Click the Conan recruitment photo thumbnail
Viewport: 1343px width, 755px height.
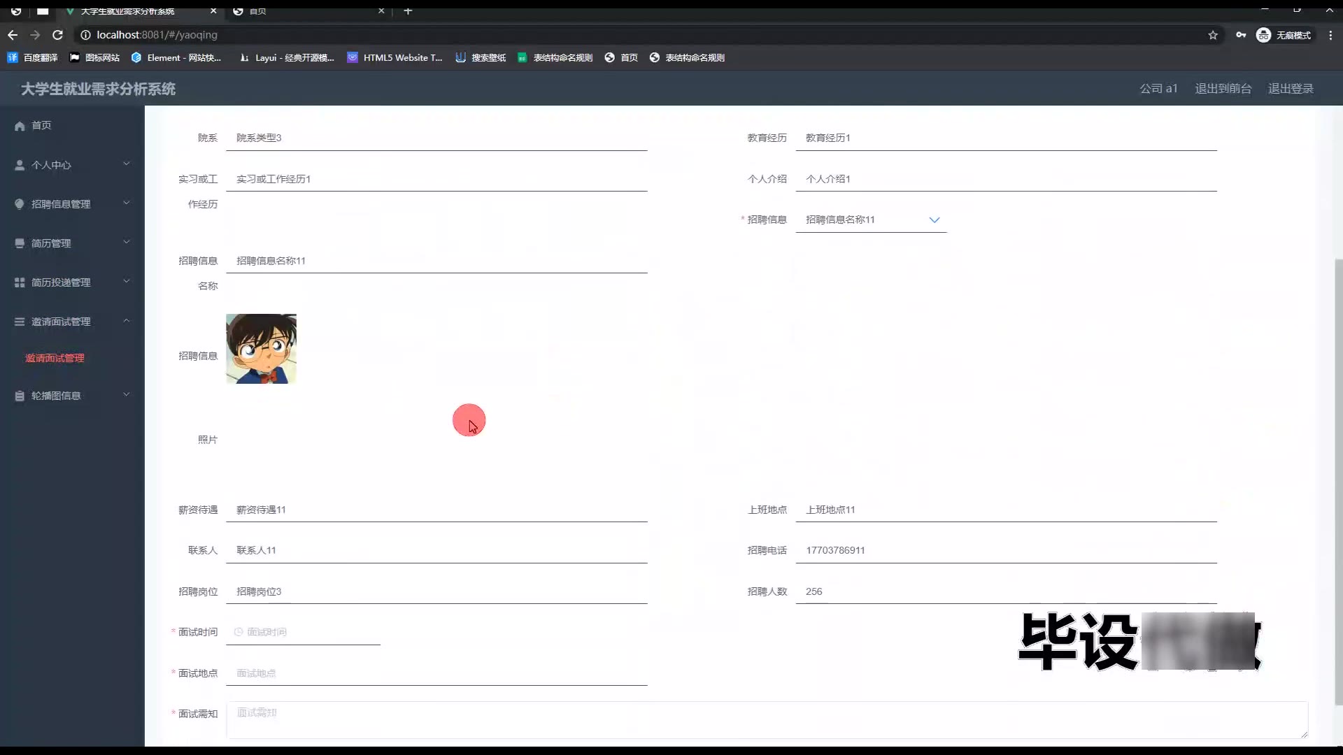click(x=261, y=349)
